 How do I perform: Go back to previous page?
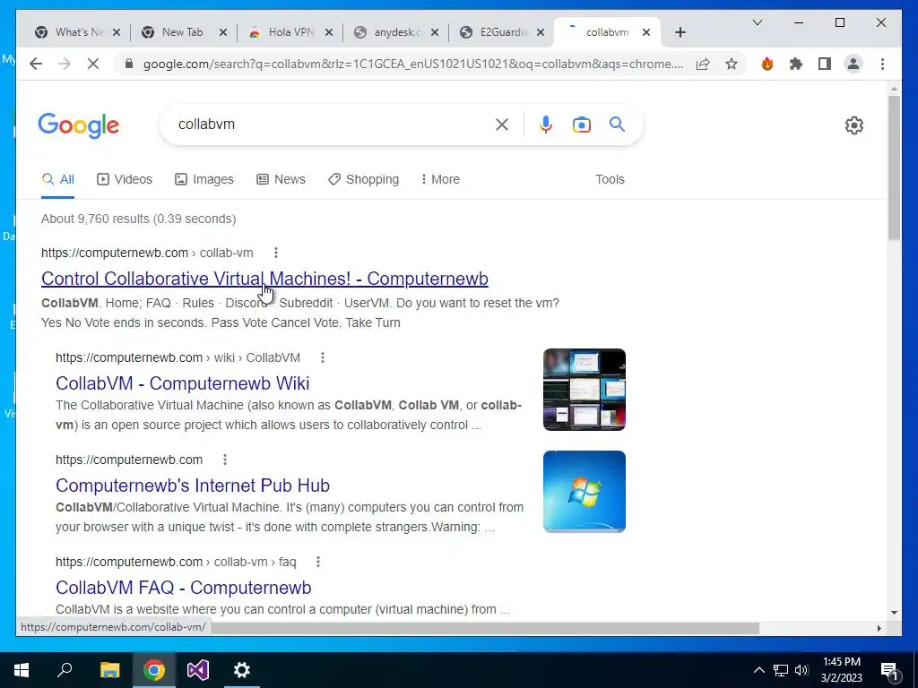click(36, 64)
